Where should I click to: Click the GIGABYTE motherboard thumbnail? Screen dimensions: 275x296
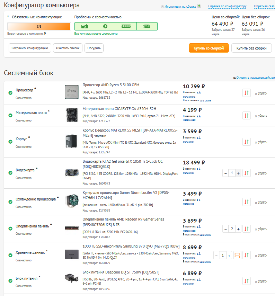point(72,115)
